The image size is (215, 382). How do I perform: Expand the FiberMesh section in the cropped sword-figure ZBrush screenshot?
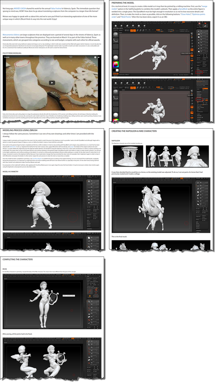tap(199, 116)
